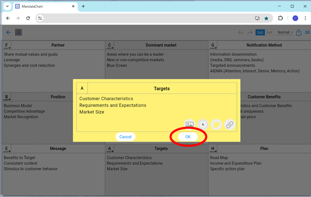Image resolution: width=311 pixels, height=197 pixels.
Task: Click the install app icon in address bar
Action: pos(257,18)
